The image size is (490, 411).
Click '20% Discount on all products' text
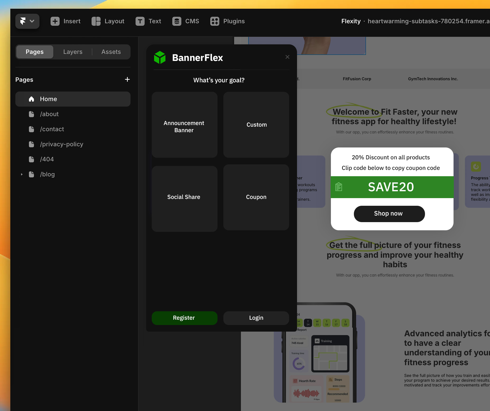click(391, 157)
